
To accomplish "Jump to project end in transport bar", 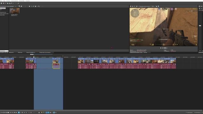I will 12,113.
